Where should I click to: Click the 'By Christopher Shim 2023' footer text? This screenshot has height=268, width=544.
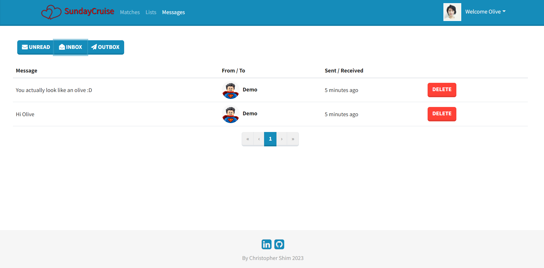[273, 258]
